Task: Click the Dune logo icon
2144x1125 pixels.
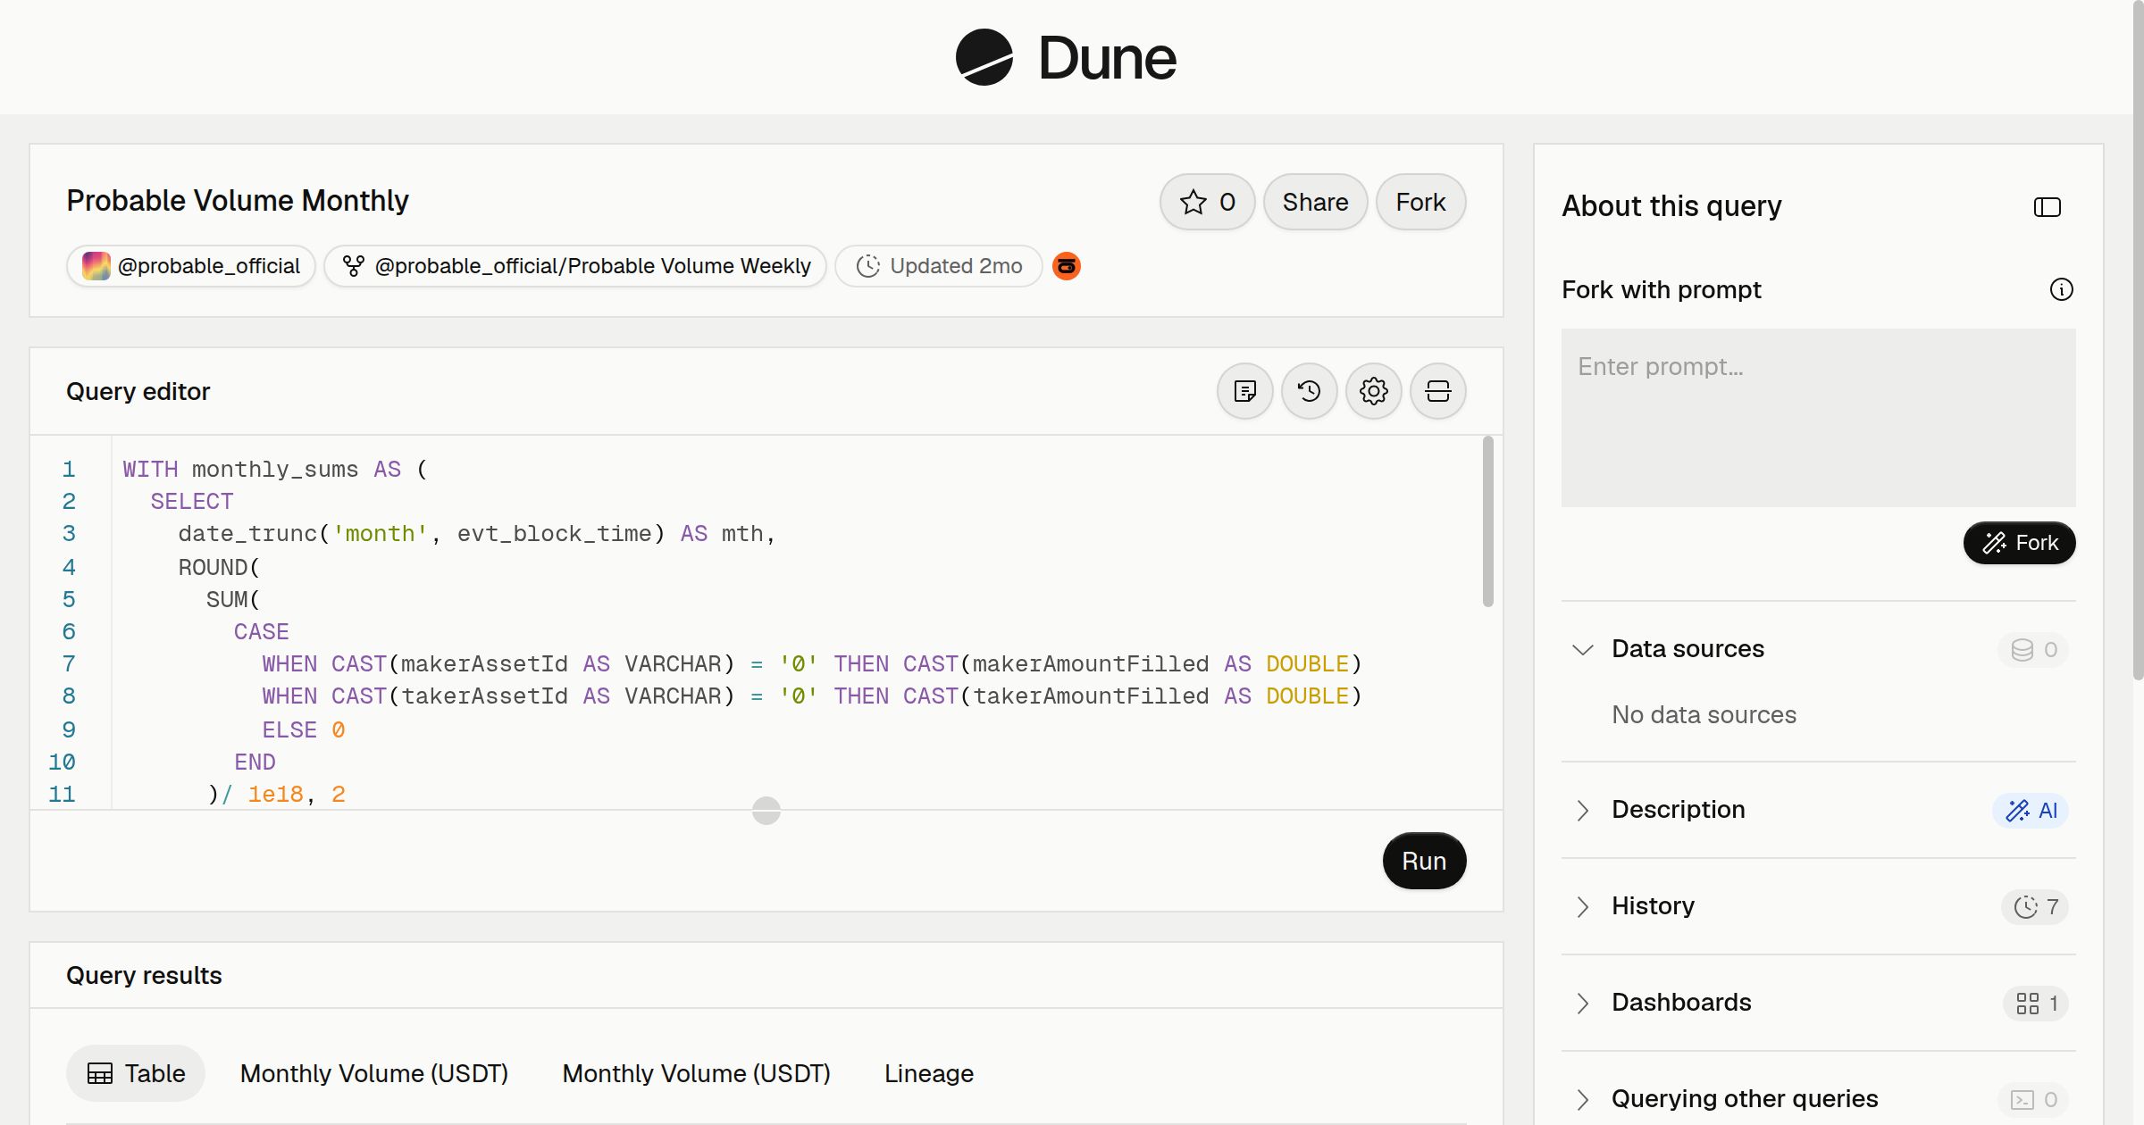Action: [x=984, y=57]
